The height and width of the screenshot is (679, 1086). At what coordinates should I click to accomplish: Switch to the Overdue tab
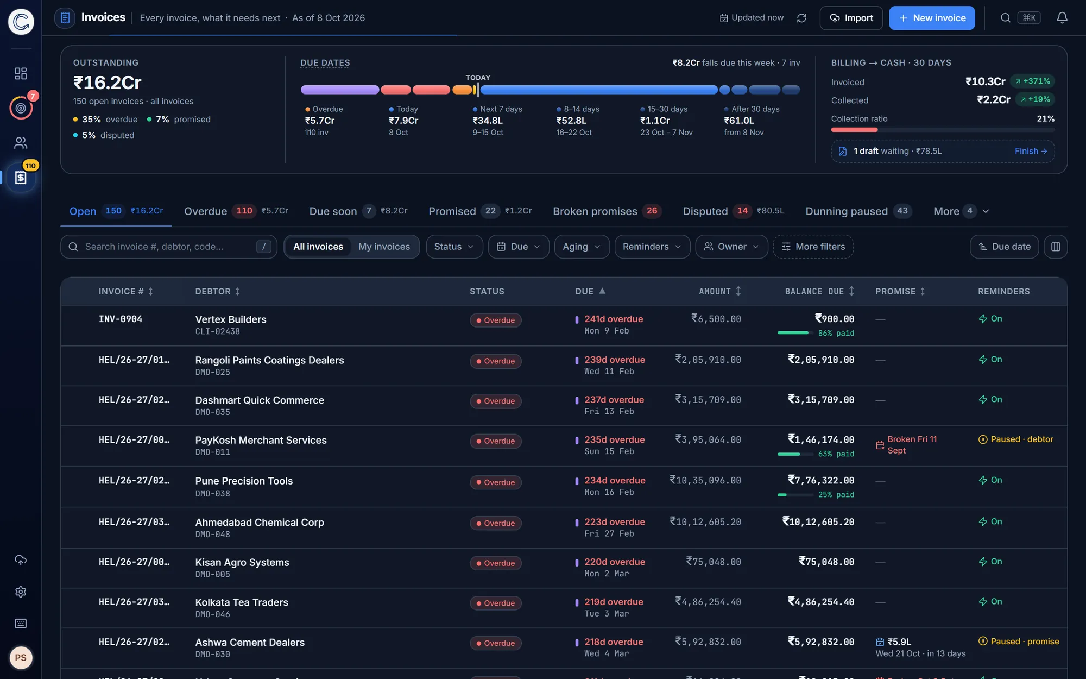point(236,211)
